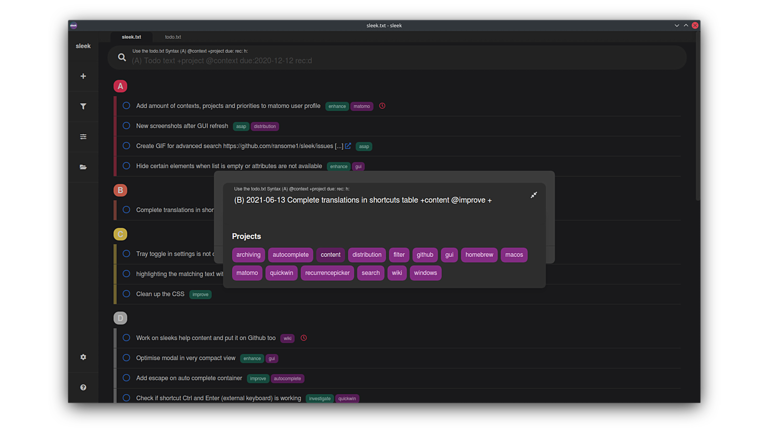Open external link icon on GIF todo
769x432 pixels.
tap(348, 146)
